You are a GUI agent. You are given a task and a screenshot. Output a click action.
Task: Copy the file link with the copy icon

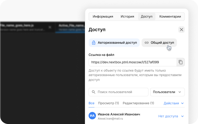pos(180,62)
